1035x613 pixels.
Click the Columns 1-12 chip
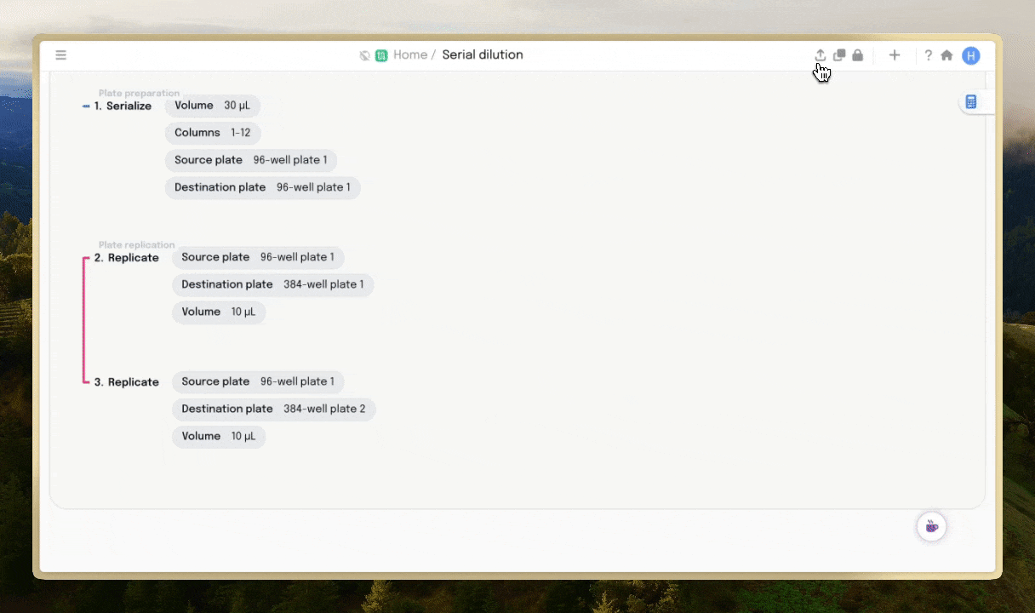pos(213,133)
